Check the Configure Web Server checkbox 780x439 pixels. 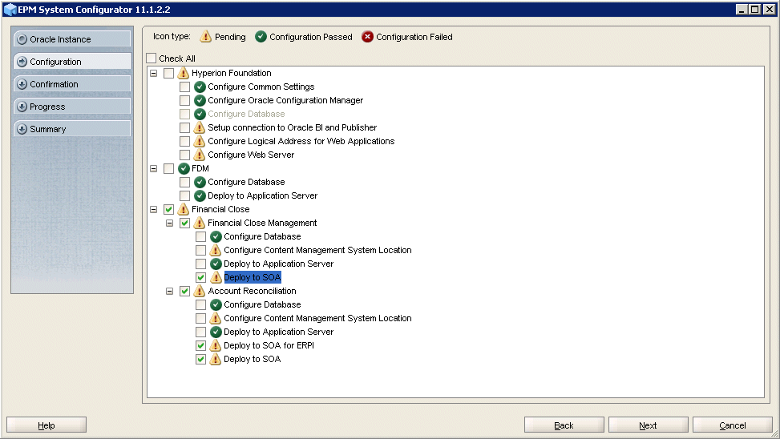click(184, 155)
